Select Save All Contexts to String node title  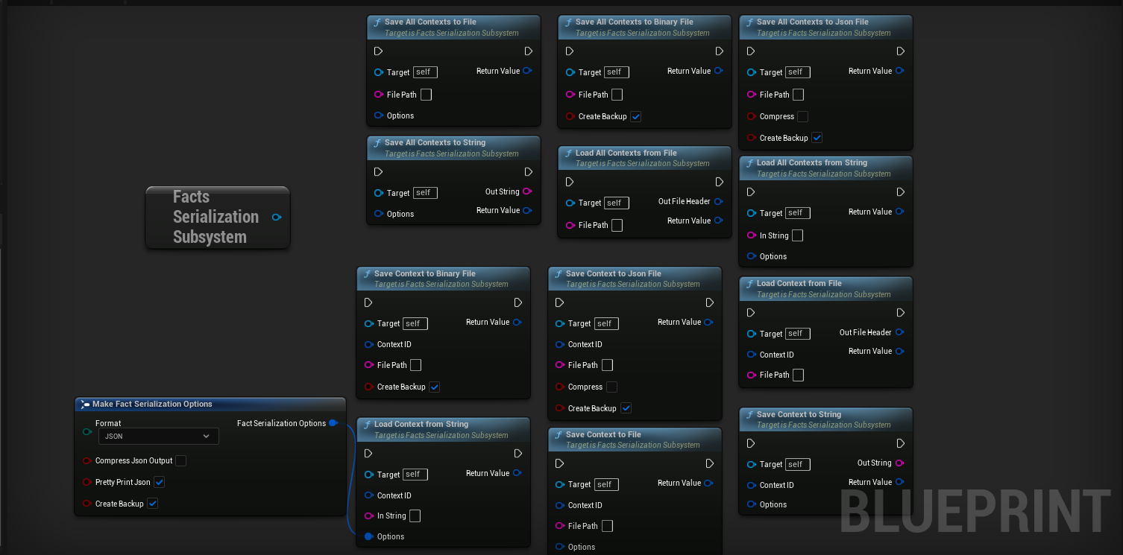click(435, 142)
